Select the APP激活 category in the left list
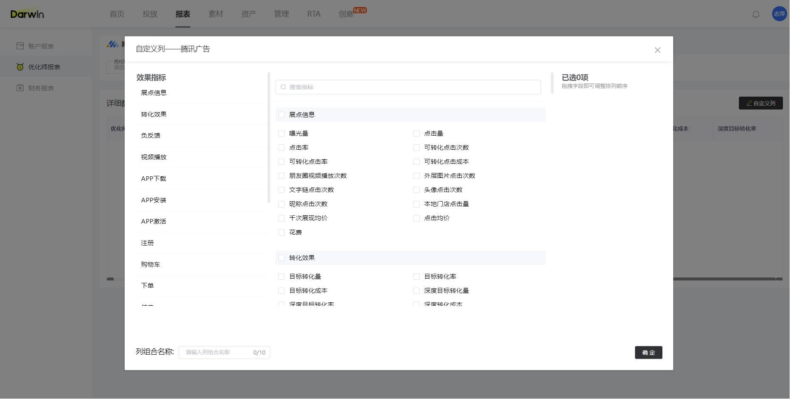Image resolution: width=790 pixels, height=399 pixels. (154, 221)
